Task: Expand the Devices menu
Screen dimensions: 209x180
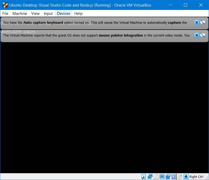Action: 64,13
